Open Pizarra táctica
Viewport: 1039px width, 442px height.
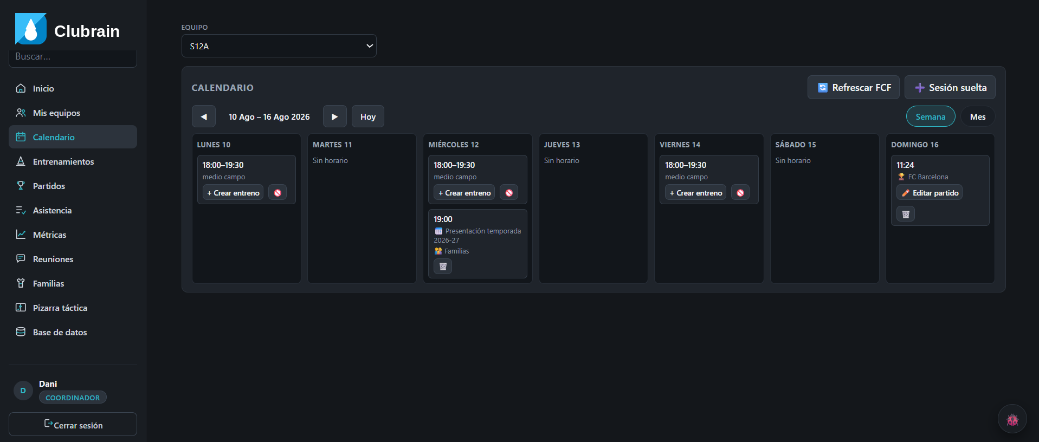73,308
